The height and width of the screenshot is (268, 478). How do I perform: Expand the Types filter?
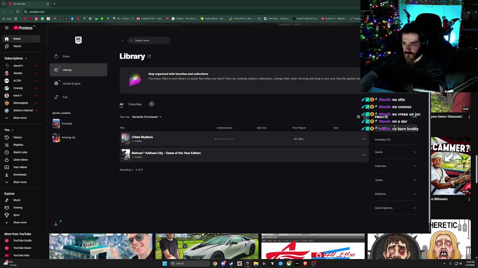(395, 180)
